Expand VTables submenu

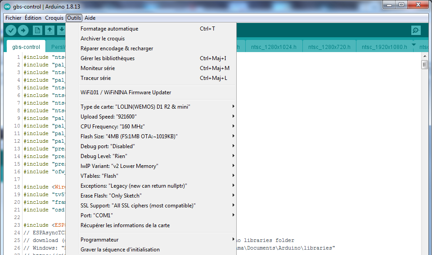point(157,176)
